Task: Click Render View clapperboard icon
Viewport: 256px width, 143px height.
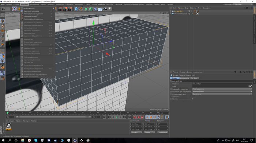Action: coord(60,9)
